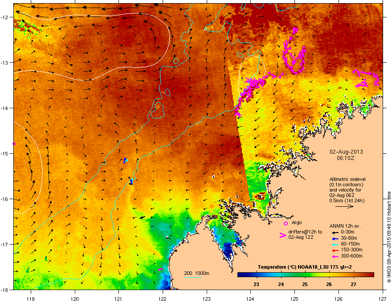Click the latitude axis label '-13'
Screen dimensions: 392x303
(x=4, y=62)
